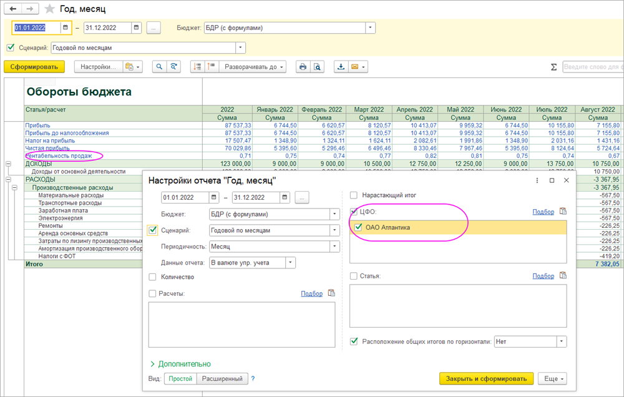624x397 pixels.
Task: Click the print report printer icon
Action: click(x=303, y=67)
